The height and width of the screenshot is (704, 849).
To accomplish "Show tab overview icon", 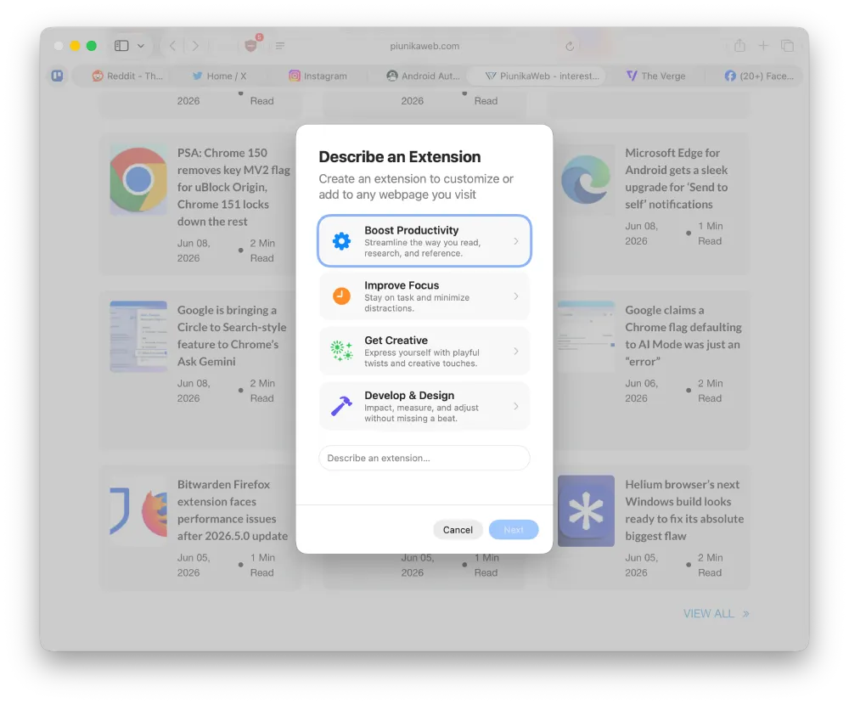I will click(787, 46).
